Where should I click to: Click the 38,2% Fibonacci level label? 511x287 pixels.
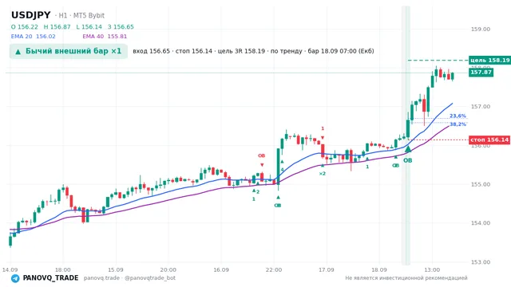458,124
